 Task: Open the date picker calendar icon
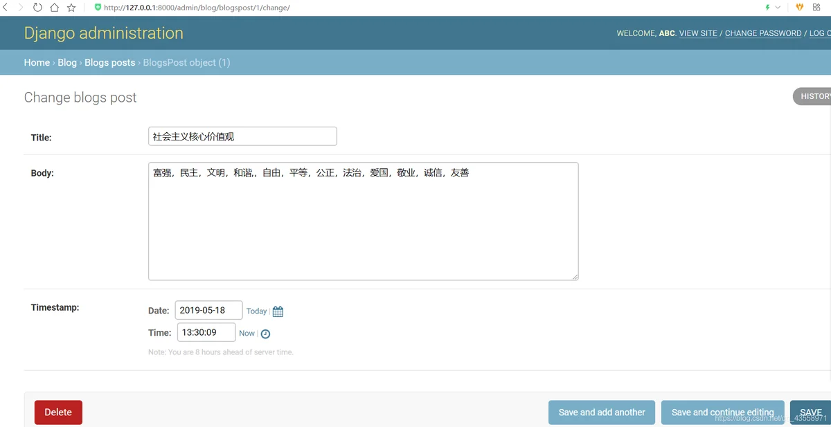click(278, 311)
